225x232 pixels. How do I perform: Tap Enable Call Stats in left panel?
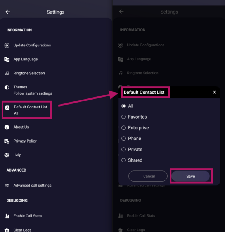(28, 216)
